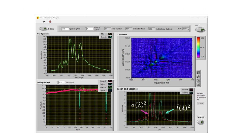252x133 pixels.
Task: Click the Smooth legend label text
Action: click(104, 37)
